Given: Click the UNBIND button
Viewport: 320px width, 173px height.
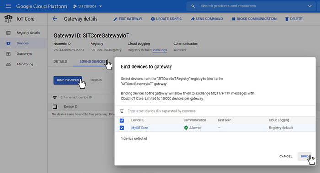Looking at the screenshot, I should coord(96,80).
